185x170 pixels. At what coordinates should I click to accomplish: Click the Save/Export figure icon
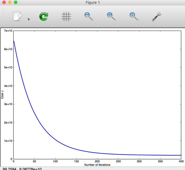[x=17, y=16]
